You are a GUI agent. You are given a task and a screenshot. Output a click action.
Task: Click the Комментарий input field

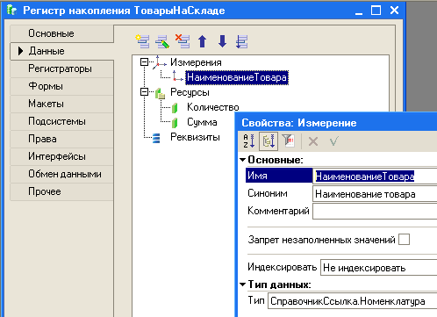(375, 211)
